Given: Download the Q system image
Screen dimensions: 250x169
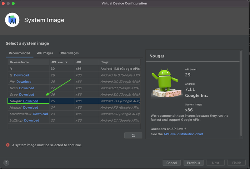Looking at the screenshot, I should point(21,75).
